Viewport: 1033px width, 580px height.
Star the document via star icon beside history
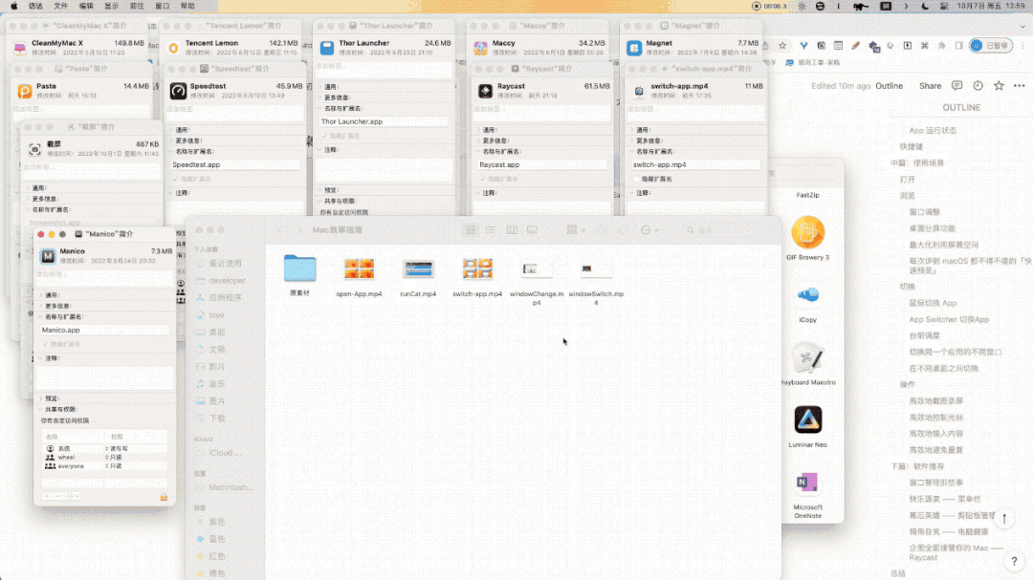click(999, 86)
